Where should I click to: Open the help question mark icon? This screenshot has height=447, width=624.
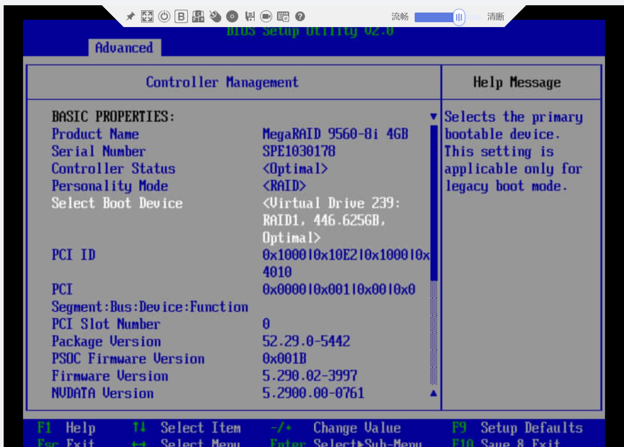tap(300, 17)
